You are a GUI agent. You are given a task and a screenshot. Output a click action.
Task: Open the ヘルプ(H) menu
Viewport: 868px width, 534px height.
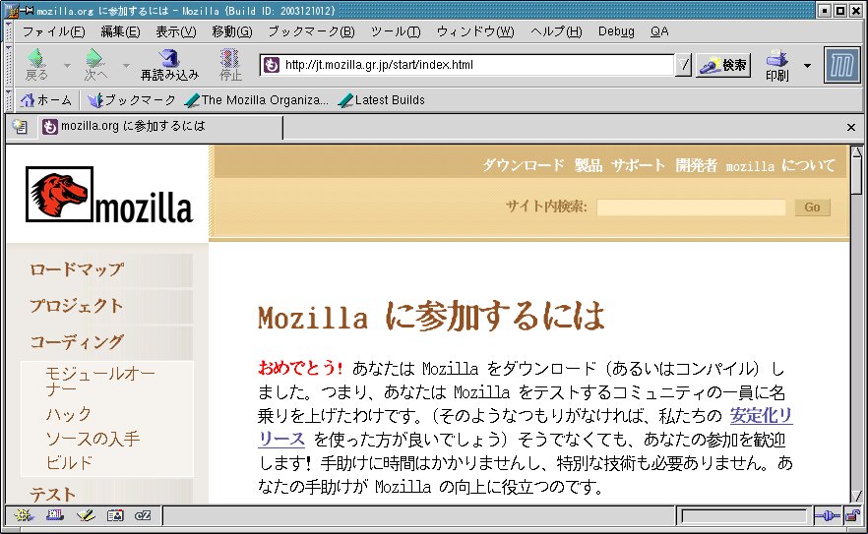pos(556,31)
